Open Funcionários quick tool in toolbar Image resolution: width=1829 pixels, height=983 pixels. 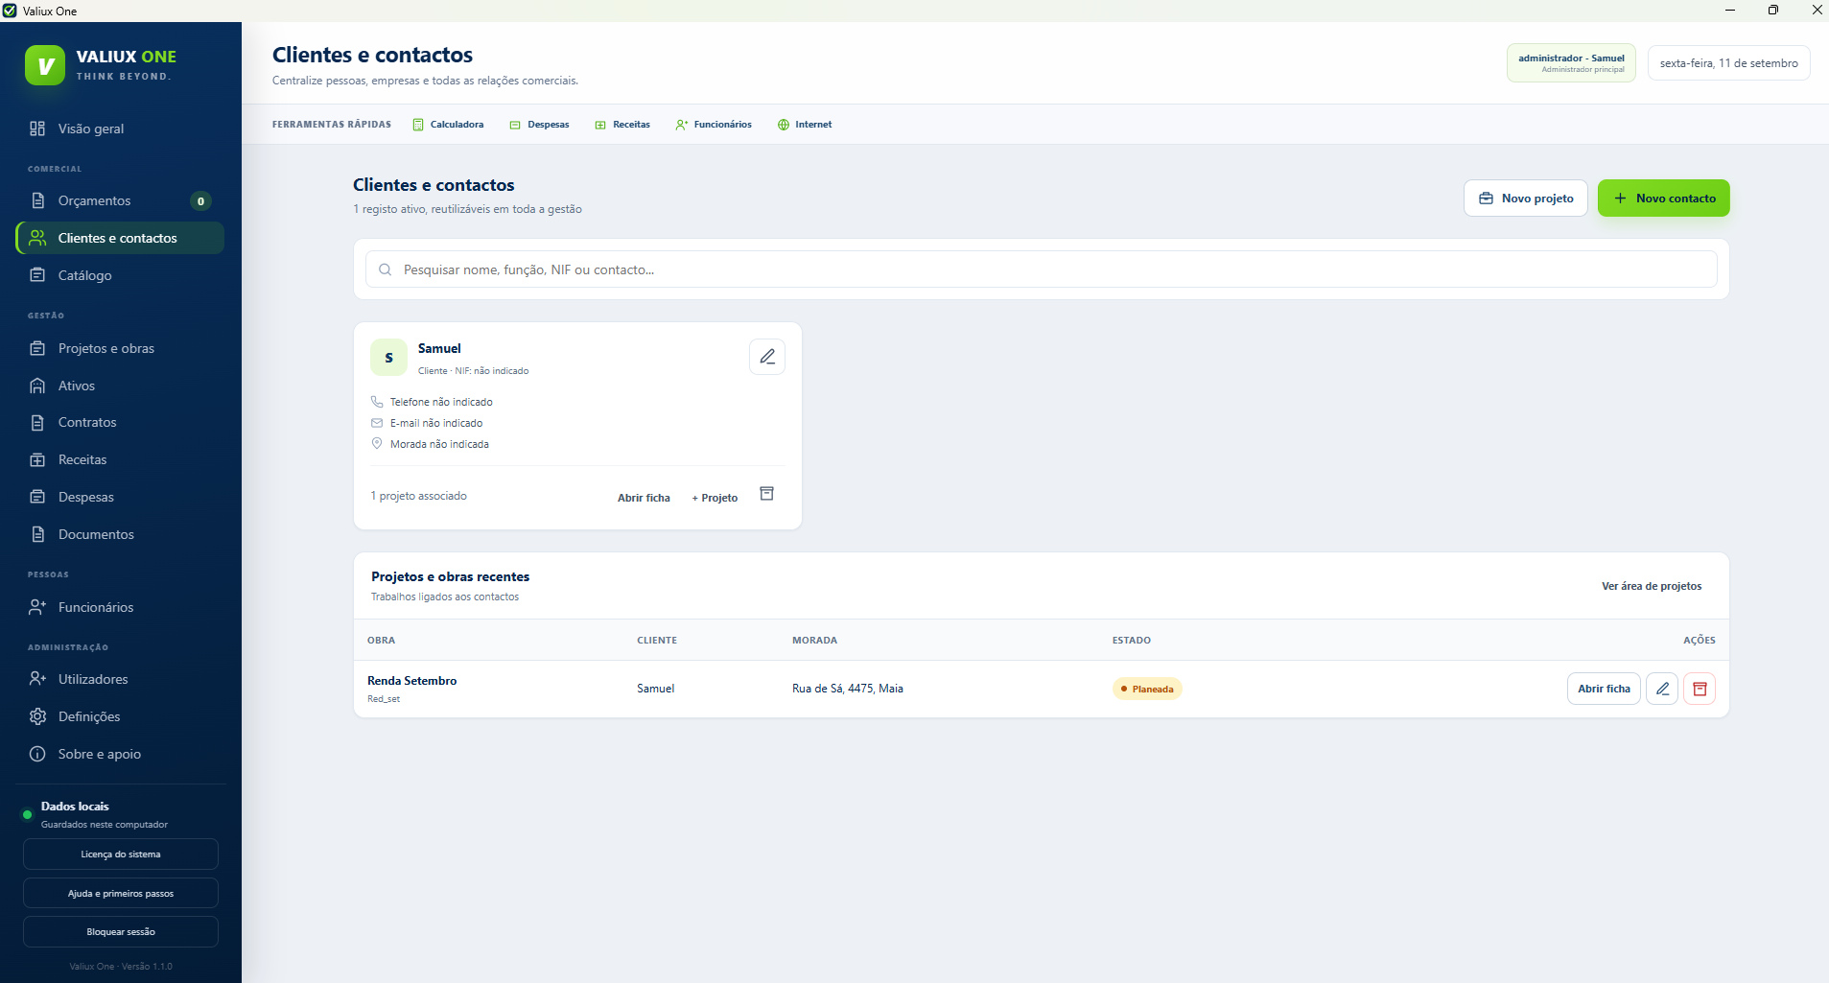pyautogui.click(x=714, y=125)
